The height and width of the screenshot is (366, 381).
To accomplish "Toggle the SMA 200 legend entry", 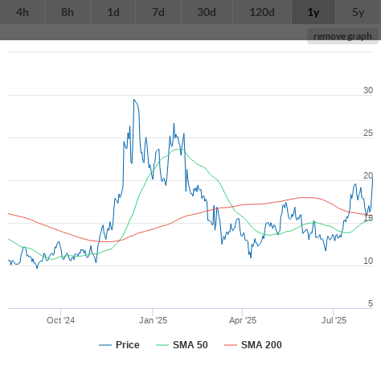I will (253, 345).
